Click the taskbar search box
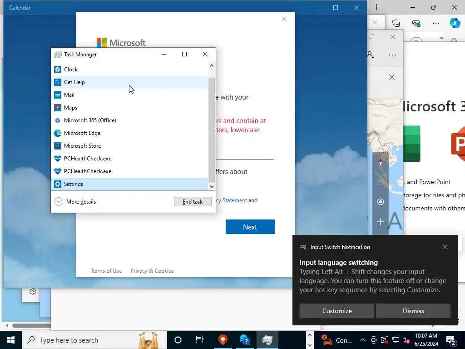Screen dimensions: 465x349 coord(94,340)
